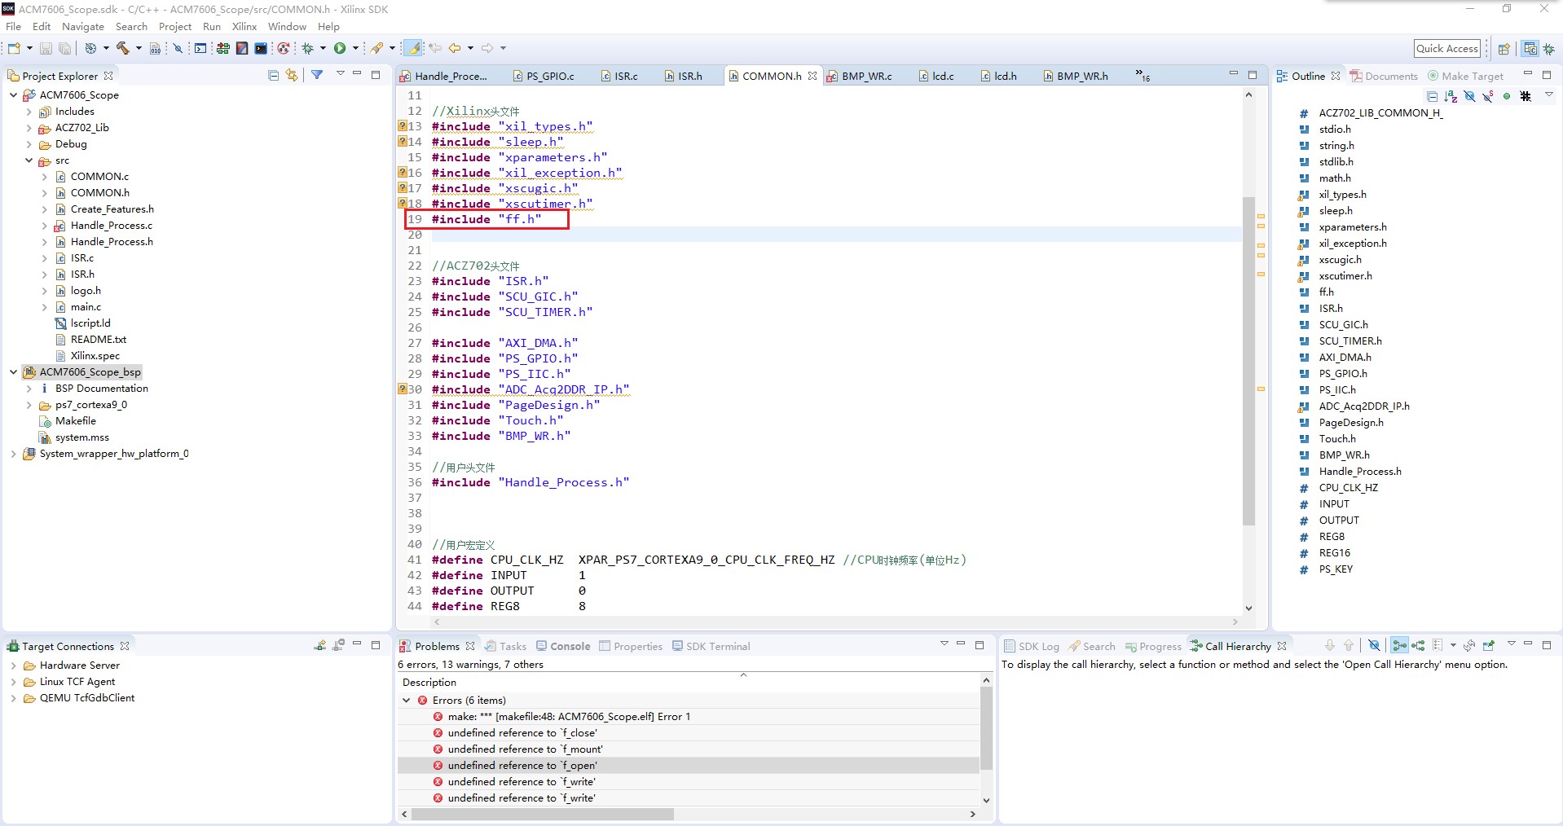Click the Program FPGA toolbar icon

tap(222, 49)
